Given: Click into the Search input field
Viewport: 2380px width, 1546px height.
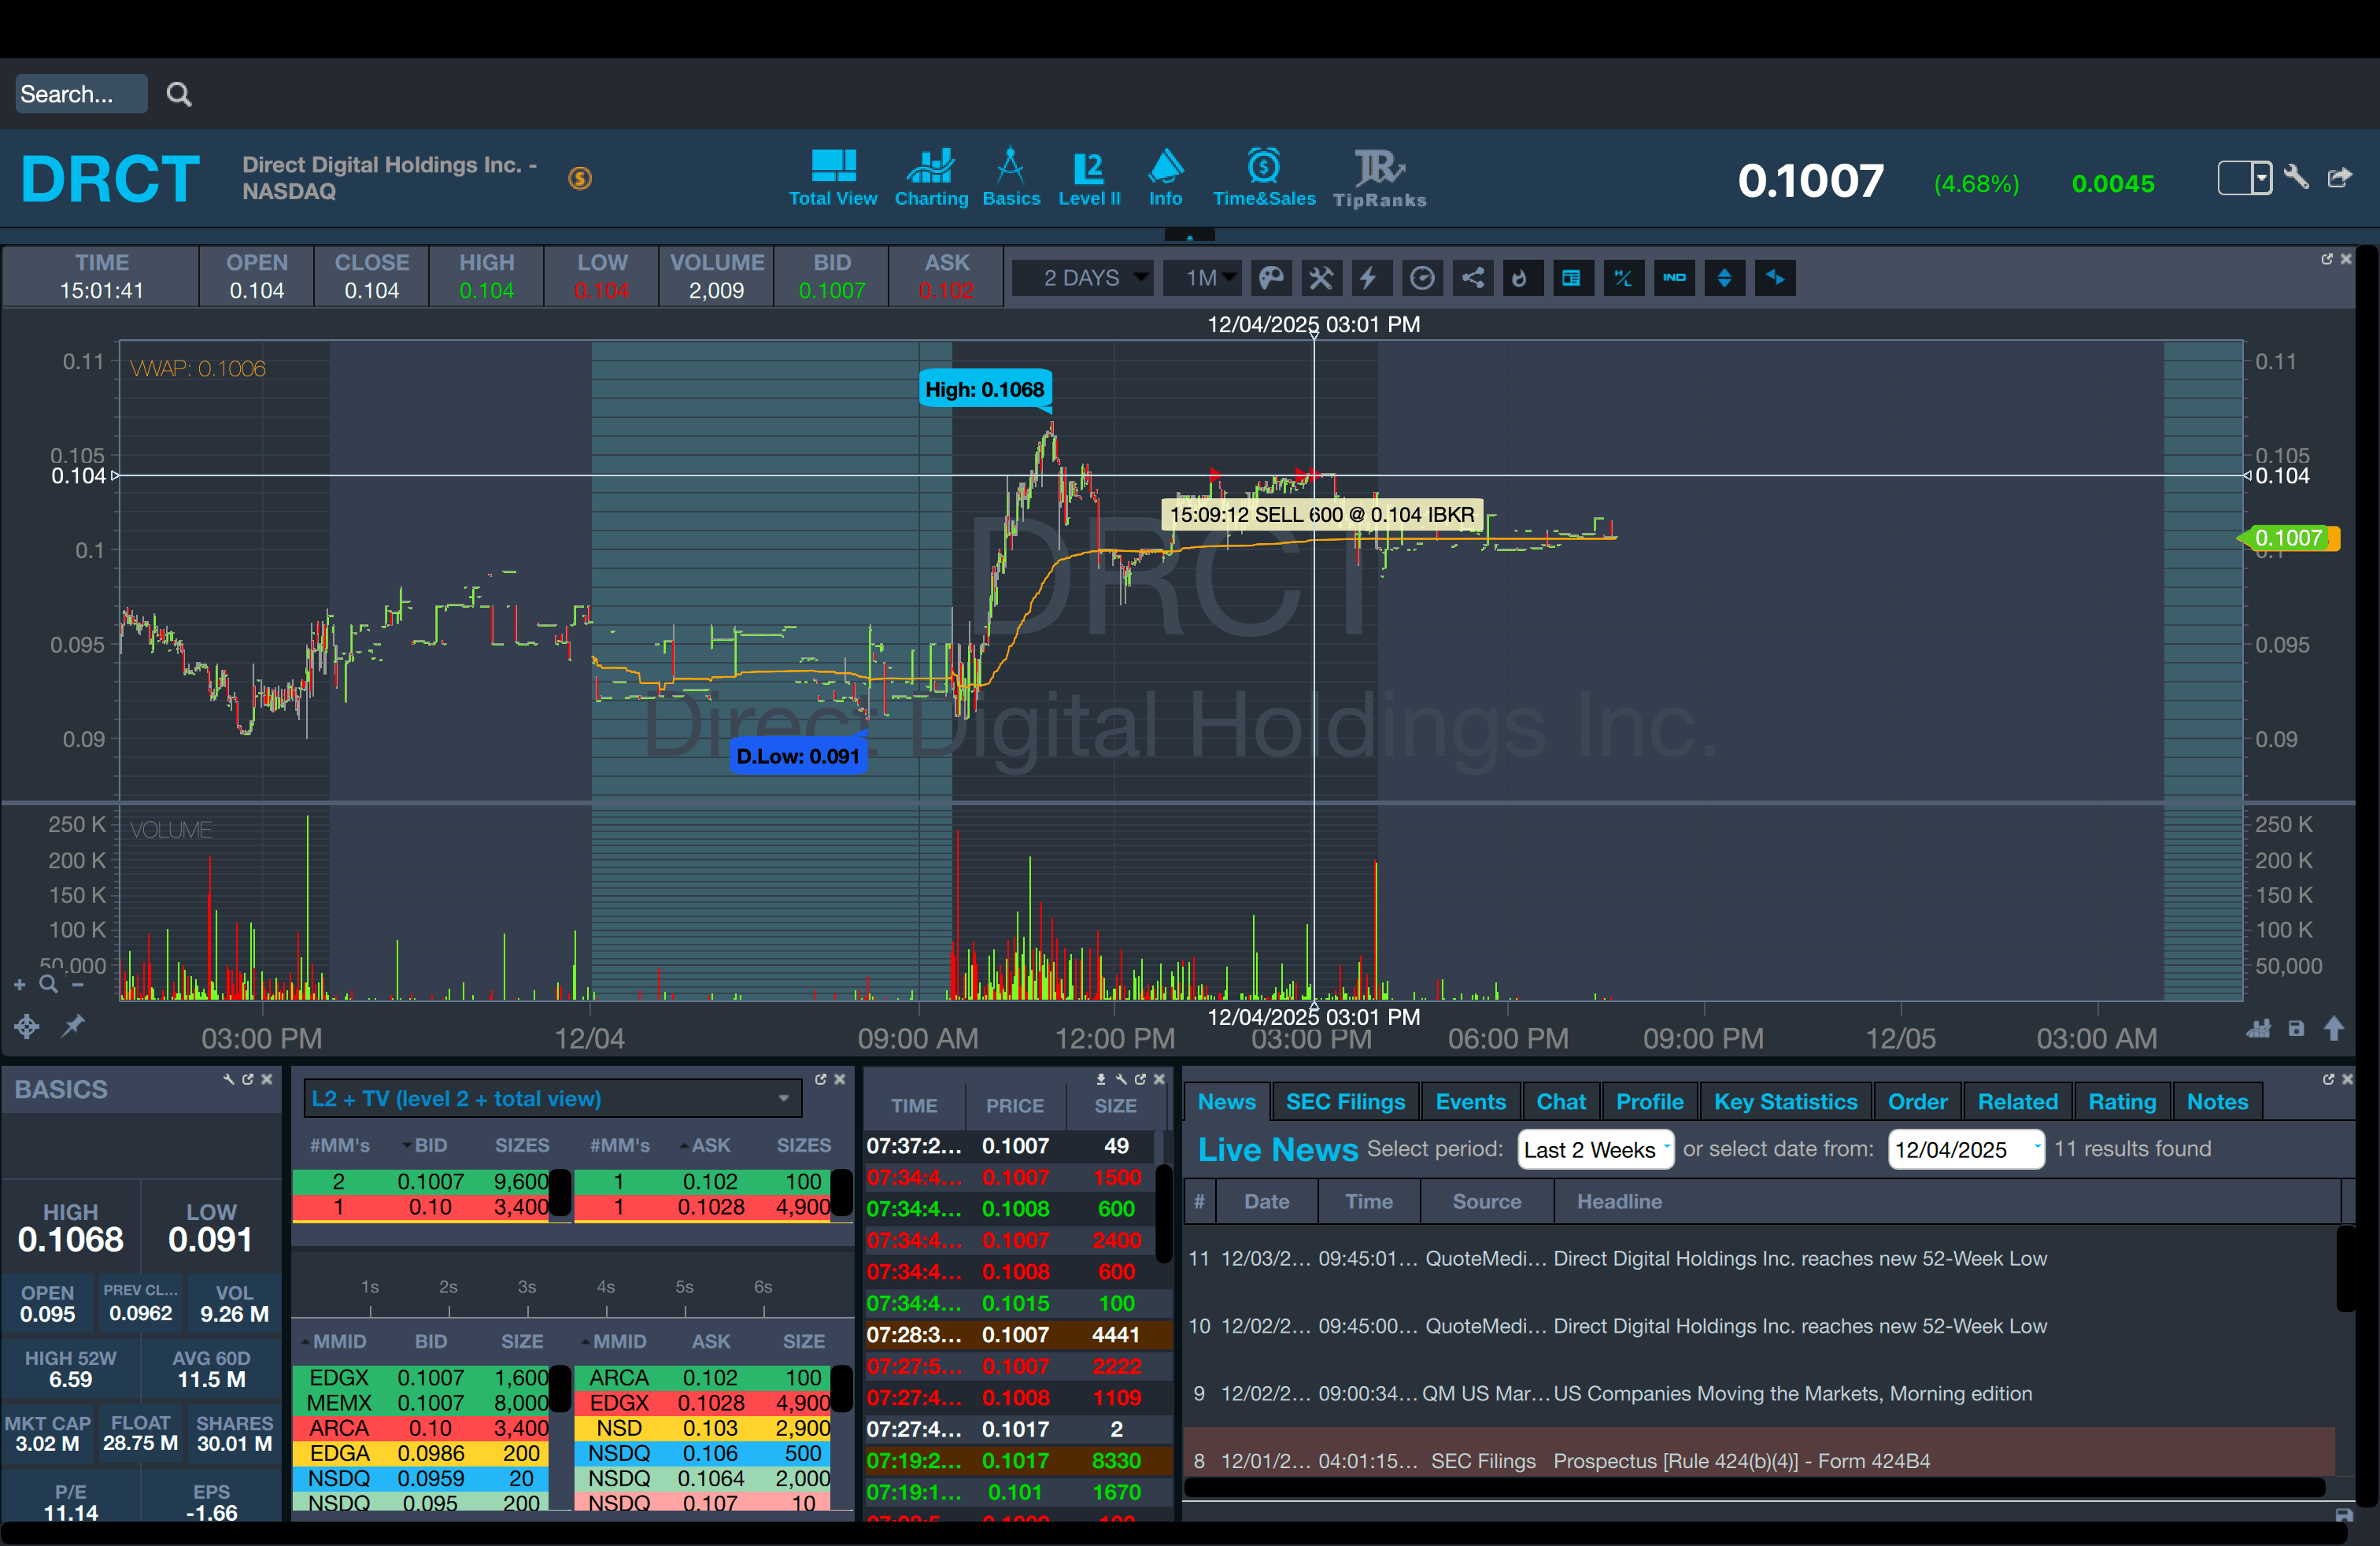Looking at the screenshot, I should tap(80, 94).
